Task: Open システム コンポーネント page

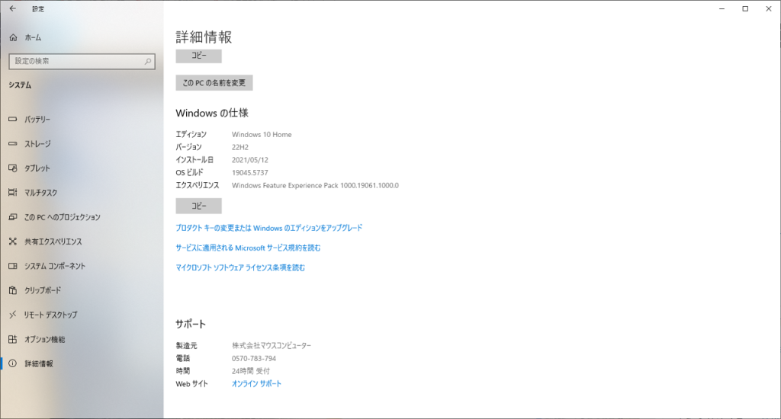Action: (55, 266)
